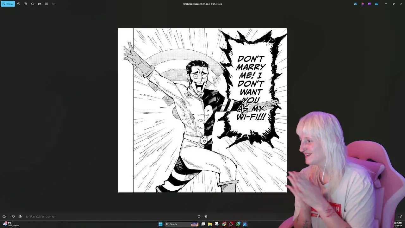Toggle the filmstrip icon at bottom left
This screenshot has width=405, height=228.
click(x=4, y=217)
